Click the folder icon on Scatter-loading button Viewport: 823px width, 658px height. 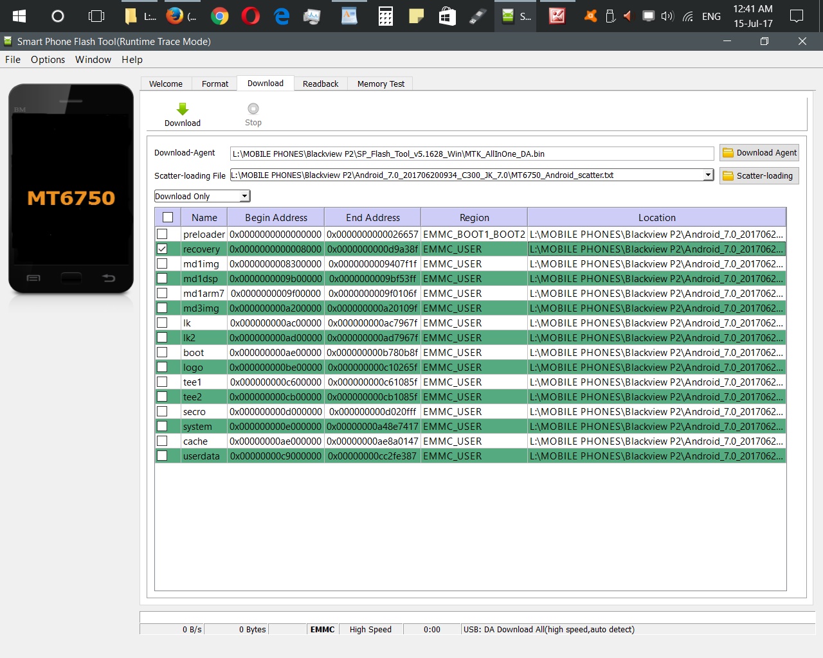[728, 176]
